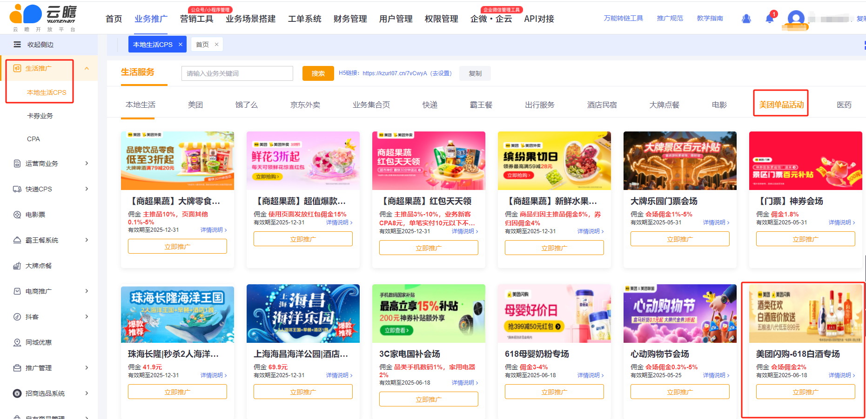This screenshot has width=866, height=419.
Task: Expand 霸王餐系统 submenu arrow
Action: [x=87, y=240]
